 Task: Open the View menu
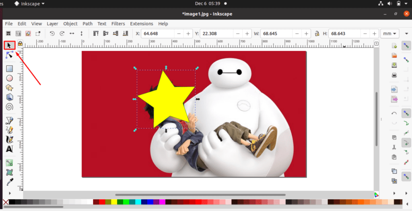tap(37, 24)
